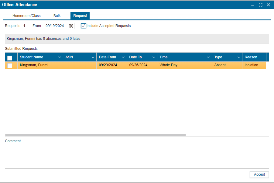Expand the Type column dropdown
This screenshot has height=183, width=274.
click(239, 57)
